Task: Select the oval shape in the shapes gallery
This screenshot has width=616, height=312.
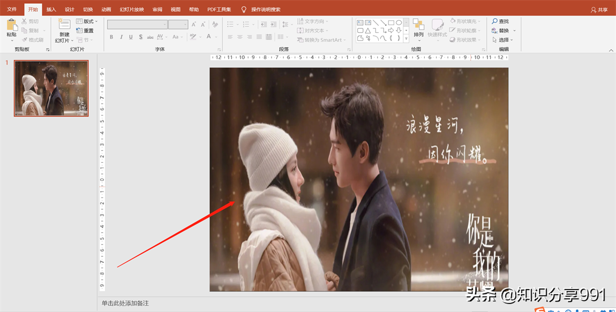Action: (x=399, y=22)
